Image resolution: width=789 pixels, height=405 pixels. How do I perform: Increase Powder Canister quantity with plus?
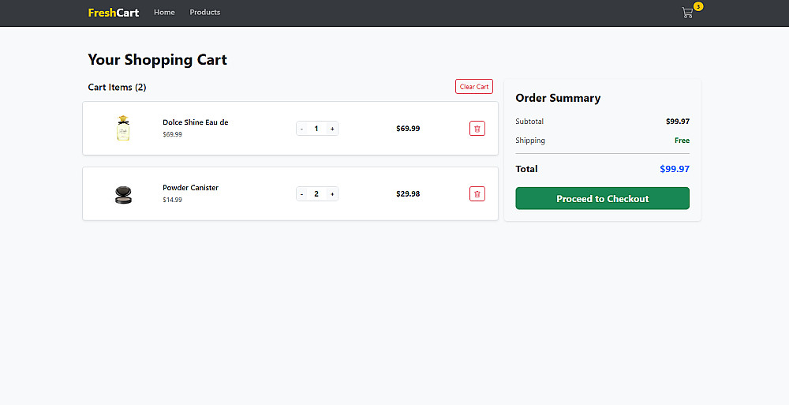pos(332,194)
